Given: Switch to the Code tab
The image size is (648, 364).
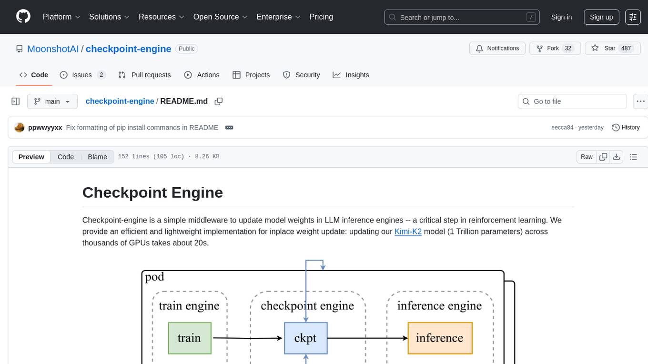Looking at the screenshot, I should 34,75.
